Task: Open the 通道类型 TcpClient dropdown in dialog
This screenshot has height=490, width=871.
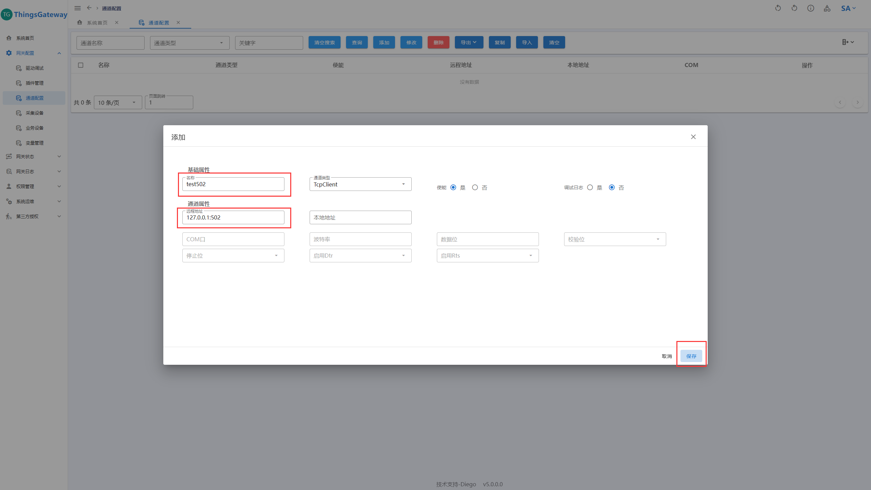Action: [360, 184]
